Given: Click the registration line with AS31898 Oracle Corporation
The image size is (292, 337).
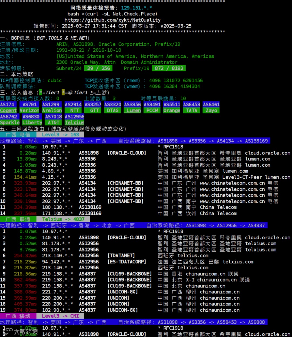Looking at the screenshot, I should point(118,44).
